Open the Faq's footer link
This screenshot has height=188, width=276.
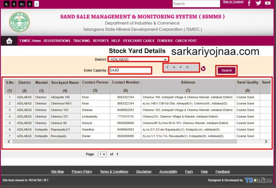coord(189,172)
